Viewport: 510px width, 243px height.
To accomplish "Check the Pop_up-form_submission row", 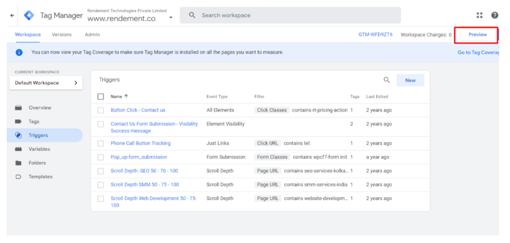I will (101, 157).
